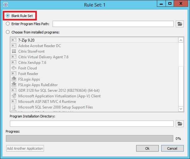This screenshot has height=159, width=190.
Task: Select Adobe Acrobat Reader DC entry
Action: (x=94, y=46)
